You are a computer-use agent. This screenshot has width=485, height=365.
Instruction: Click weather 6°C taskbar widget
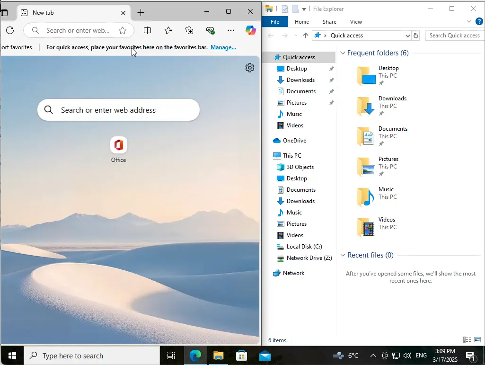(x=346, y=356)
